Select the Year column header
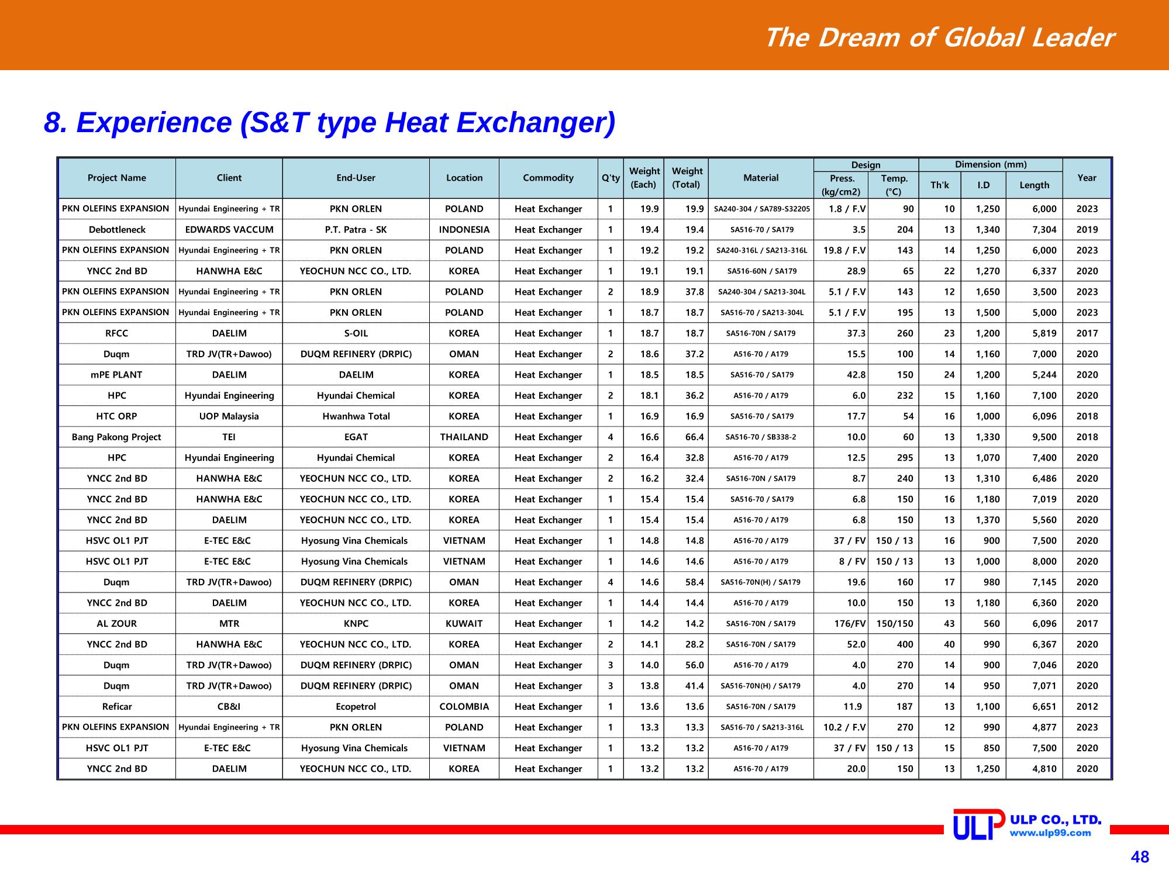Image resolution: width=1169 pixels, height=877 pixels. coord(1087,178)
